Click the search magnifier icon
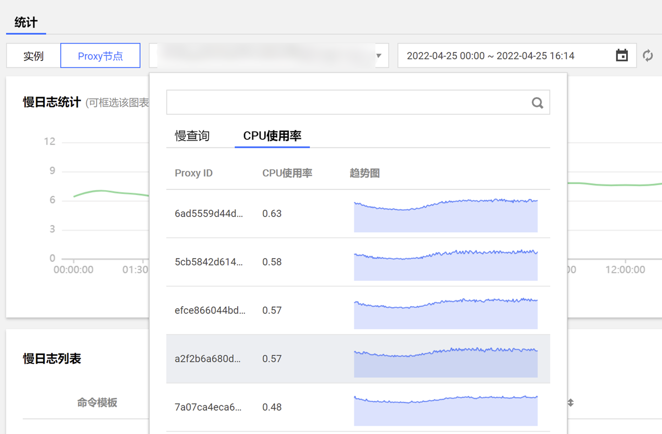Image resolution: width=662 pixels, height=434 pixels. pos(537,103)
